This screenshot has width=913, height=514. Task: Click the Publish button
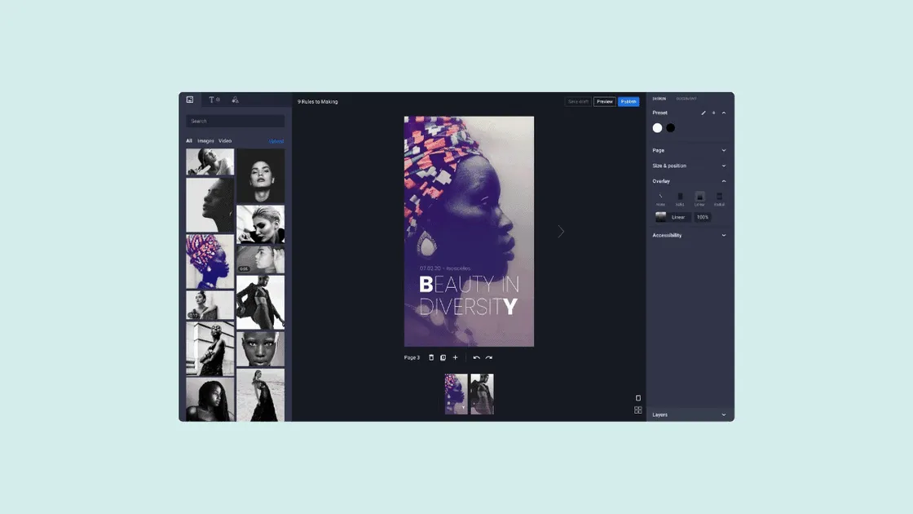click(629, 102)
